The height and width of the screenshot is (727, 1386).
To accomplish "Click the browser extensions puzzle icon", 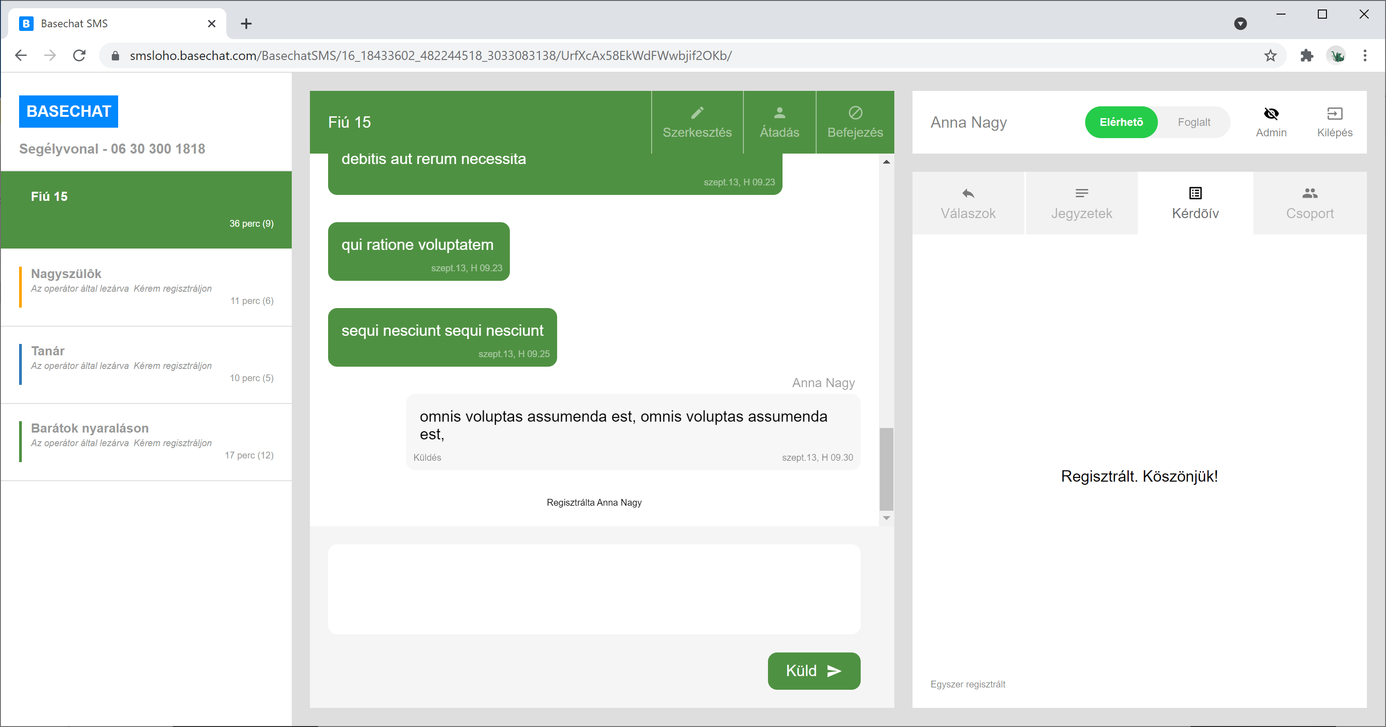I will [1306, 55].
